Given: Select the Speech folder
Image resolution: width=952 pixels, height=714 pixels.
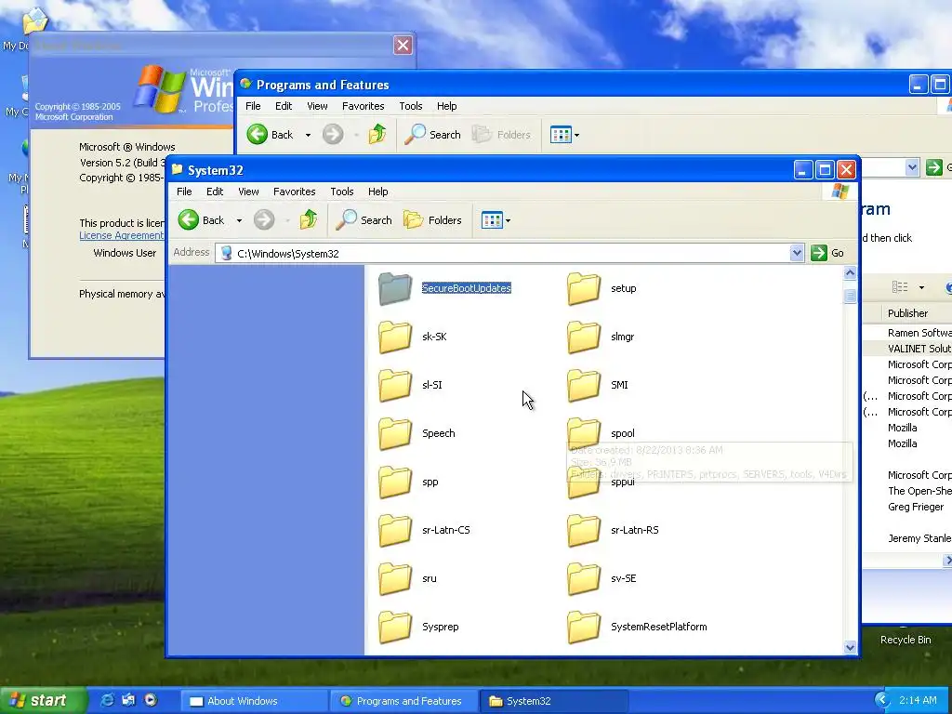Looking at the screenshot, I should click(x=416, y=433).
